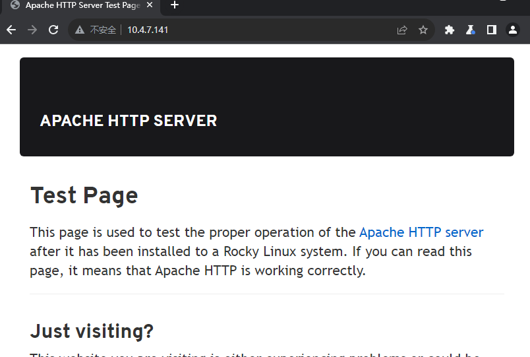Toggle the browser side panel

(492, 30)
